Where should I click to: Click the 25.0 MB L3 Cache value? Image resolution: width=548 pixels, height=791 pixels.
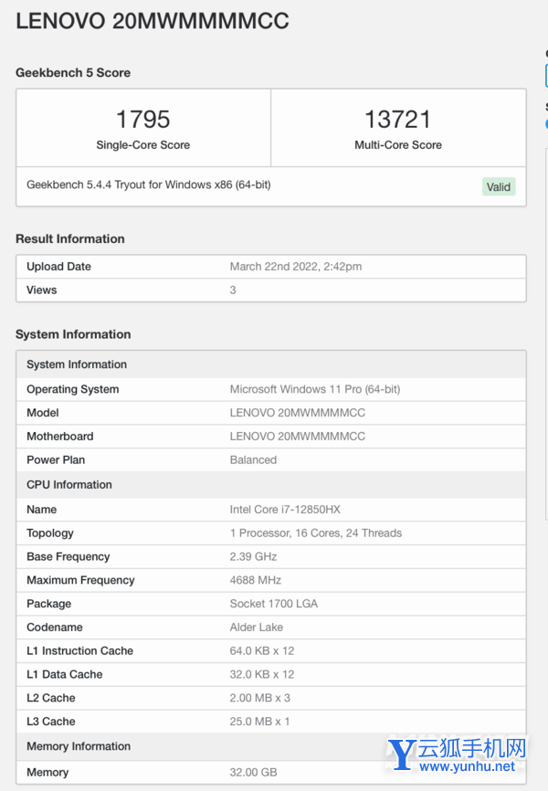point(259,722)
